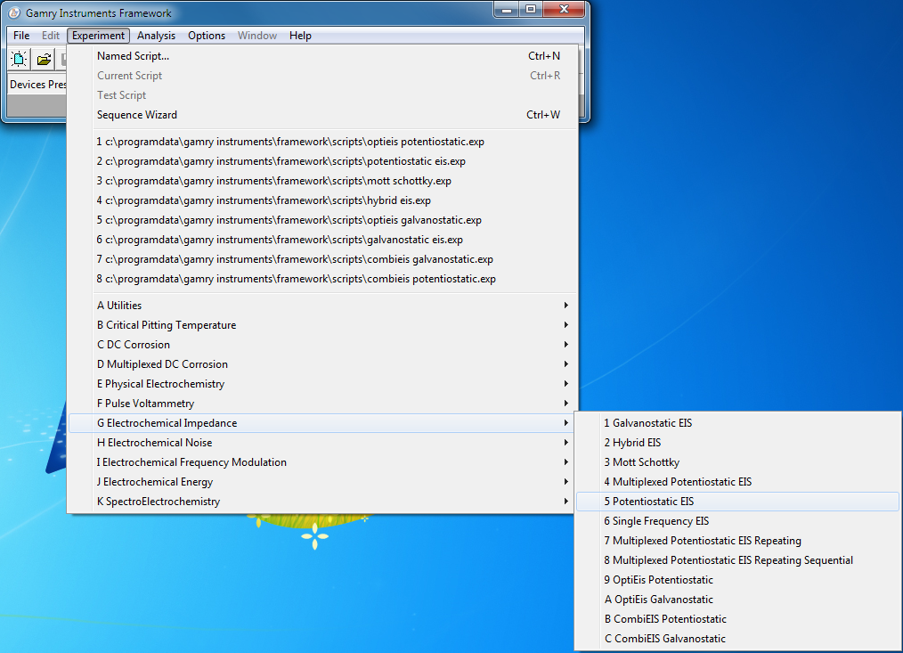Open the Experiment menu
This screenshot has height=653, width=903.
tap(98, 35)
